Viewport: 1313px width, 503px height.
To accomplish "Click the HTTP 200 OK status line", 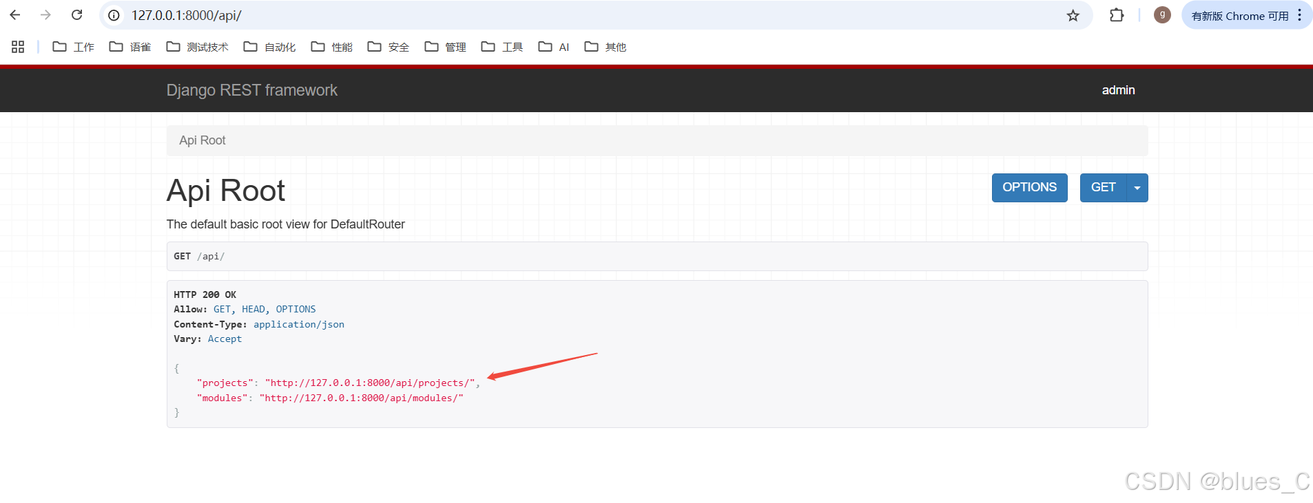I will click(205, 295).
